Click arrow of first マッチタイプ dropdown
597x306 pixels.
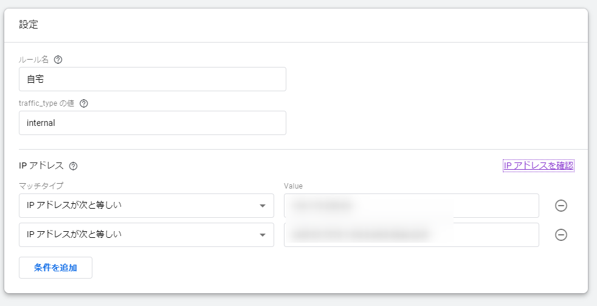point(263,206)
